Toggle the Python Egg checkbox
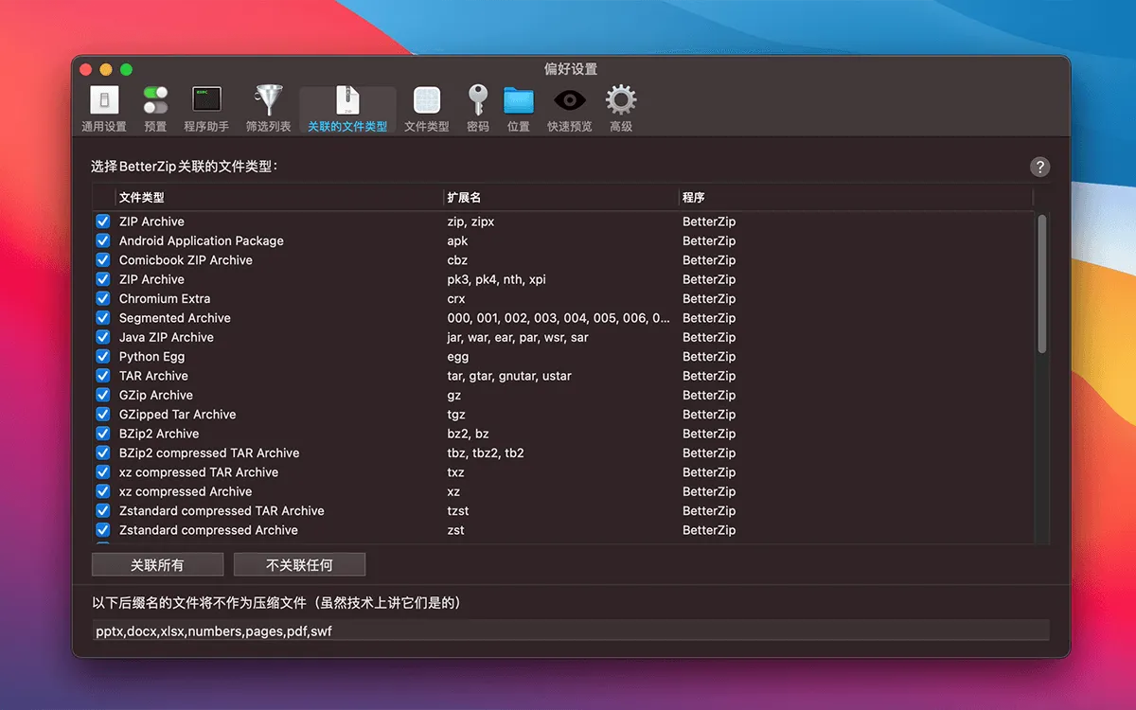 tap(103, 357)
